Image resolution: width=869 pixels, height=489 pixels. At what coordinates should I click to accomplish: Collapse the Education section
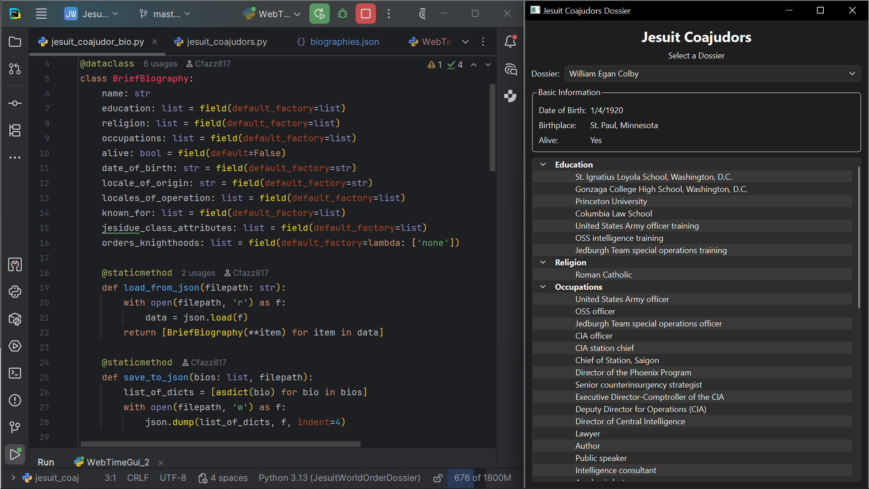543,165
